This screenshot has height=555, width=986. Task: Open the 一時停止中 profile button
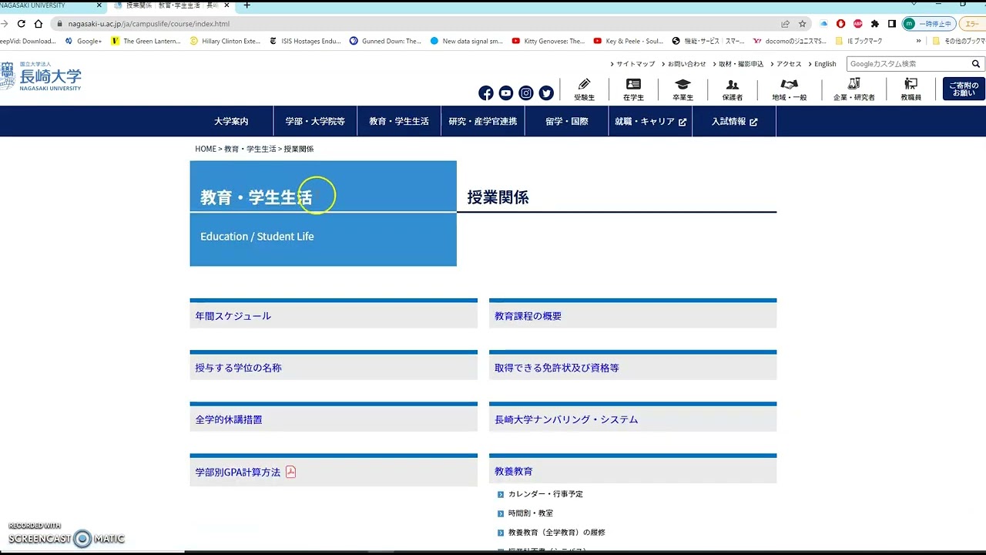[929, 24]
